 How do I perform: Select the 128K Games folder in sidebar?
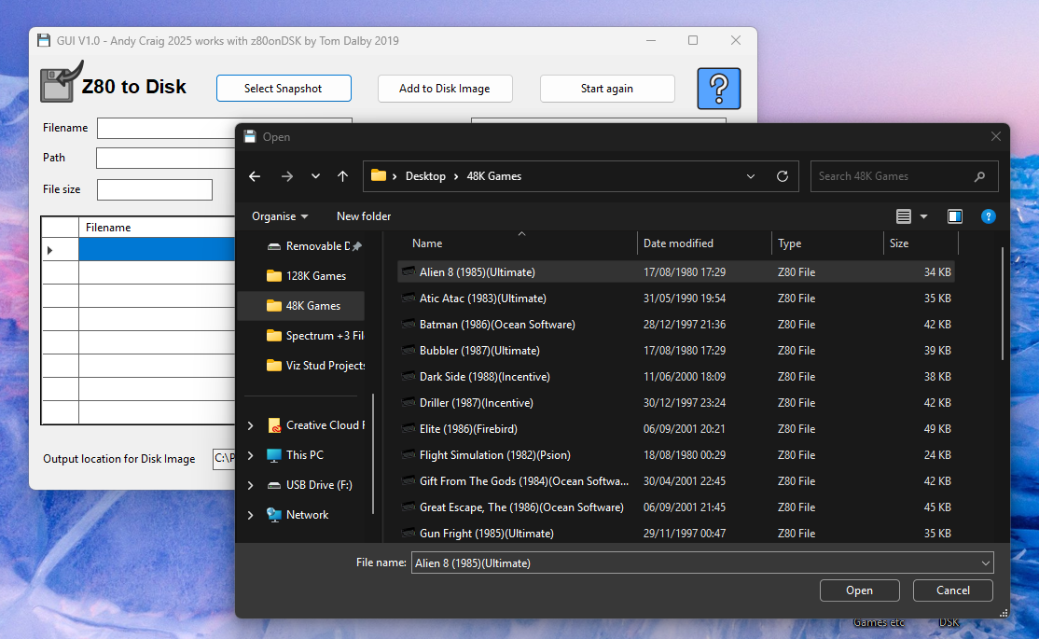click(x=315, y=276)
